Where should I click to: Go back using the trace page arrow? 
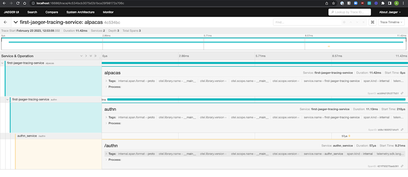(x=5, y=22)
